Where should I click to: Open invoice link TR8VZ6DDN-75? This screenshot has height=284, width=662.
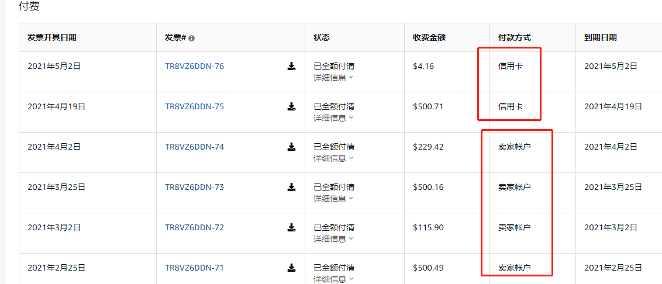pyautogui.click(x=194, y=106)
